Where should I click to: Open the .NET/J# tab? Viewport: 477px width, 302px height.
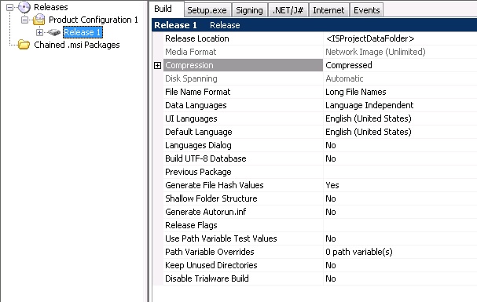click(288, 10)
